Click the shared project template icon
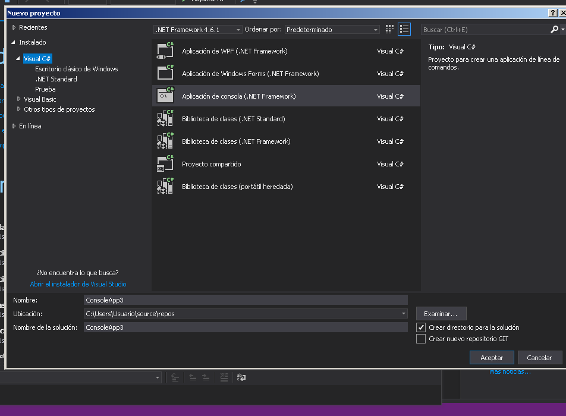The image size is (566, 416). (165, 164)
